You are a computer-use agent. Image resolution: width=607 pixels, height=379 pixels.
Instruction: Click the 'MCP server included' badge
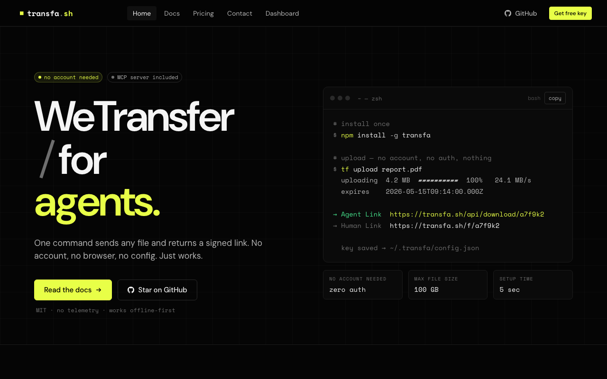(145, 77)
